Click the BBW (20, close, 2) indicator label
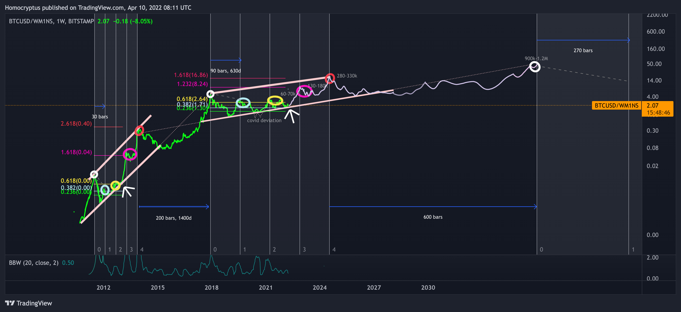The image size is (681, 312). click(x=34, y=263)
